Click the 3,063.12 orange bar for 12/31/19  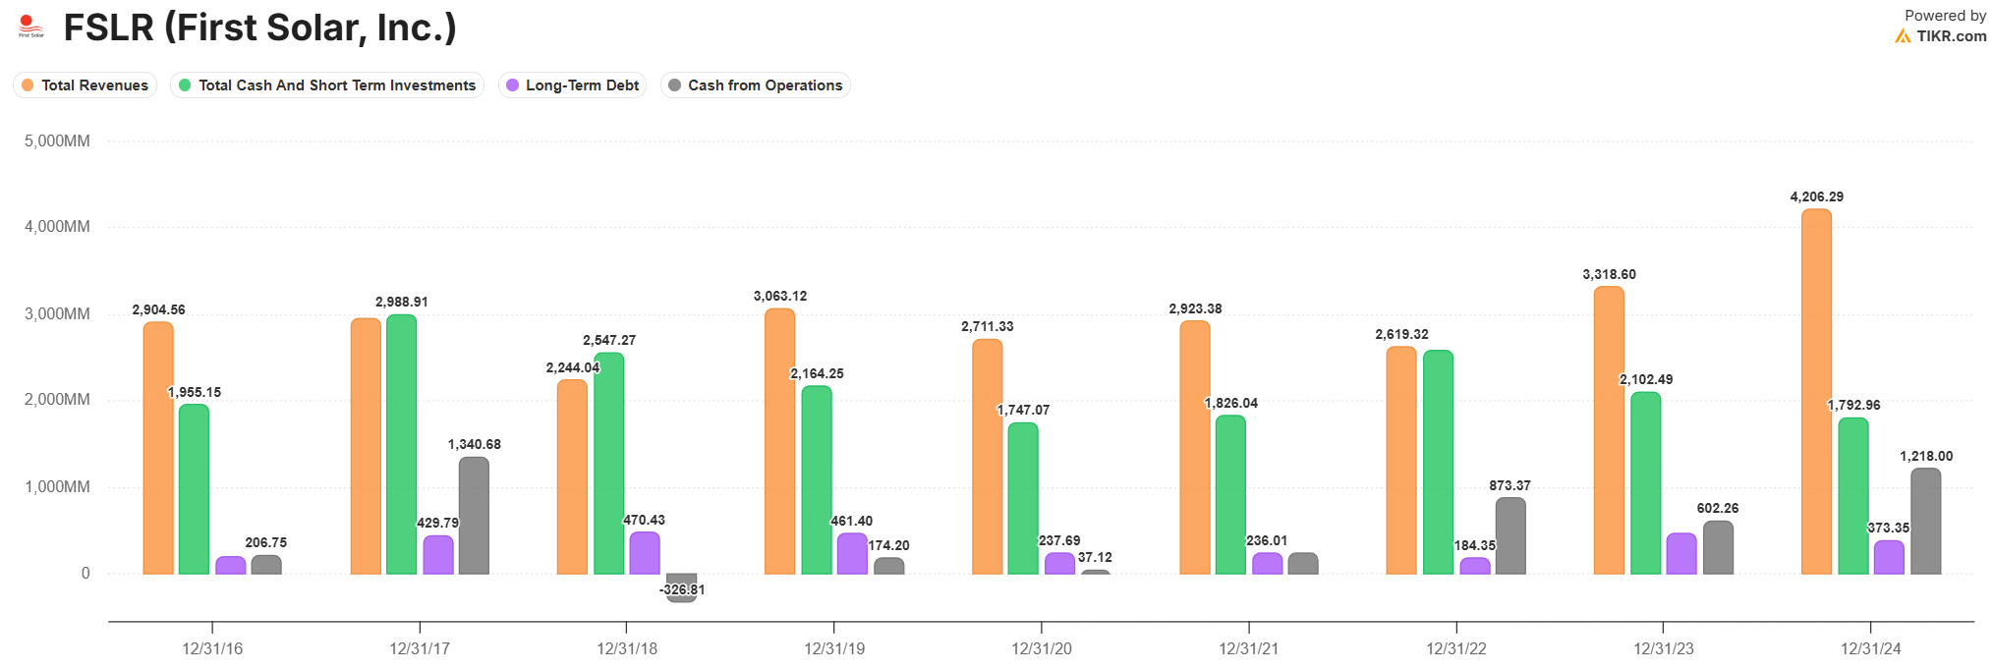click(779, 442)
